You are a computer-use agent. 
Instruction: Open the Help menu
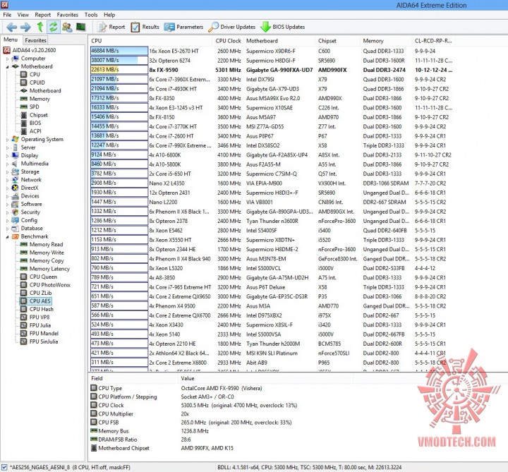[x=109, y=15]
